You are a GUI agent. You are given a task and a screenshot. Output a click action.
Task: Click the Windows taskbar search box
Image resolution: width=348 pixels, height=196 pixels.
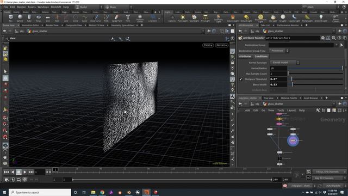(40, 192)
